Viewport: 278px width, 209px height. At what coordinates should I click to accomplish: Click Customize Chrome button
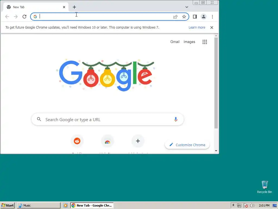pyautogui.click(x=187, y=145)
